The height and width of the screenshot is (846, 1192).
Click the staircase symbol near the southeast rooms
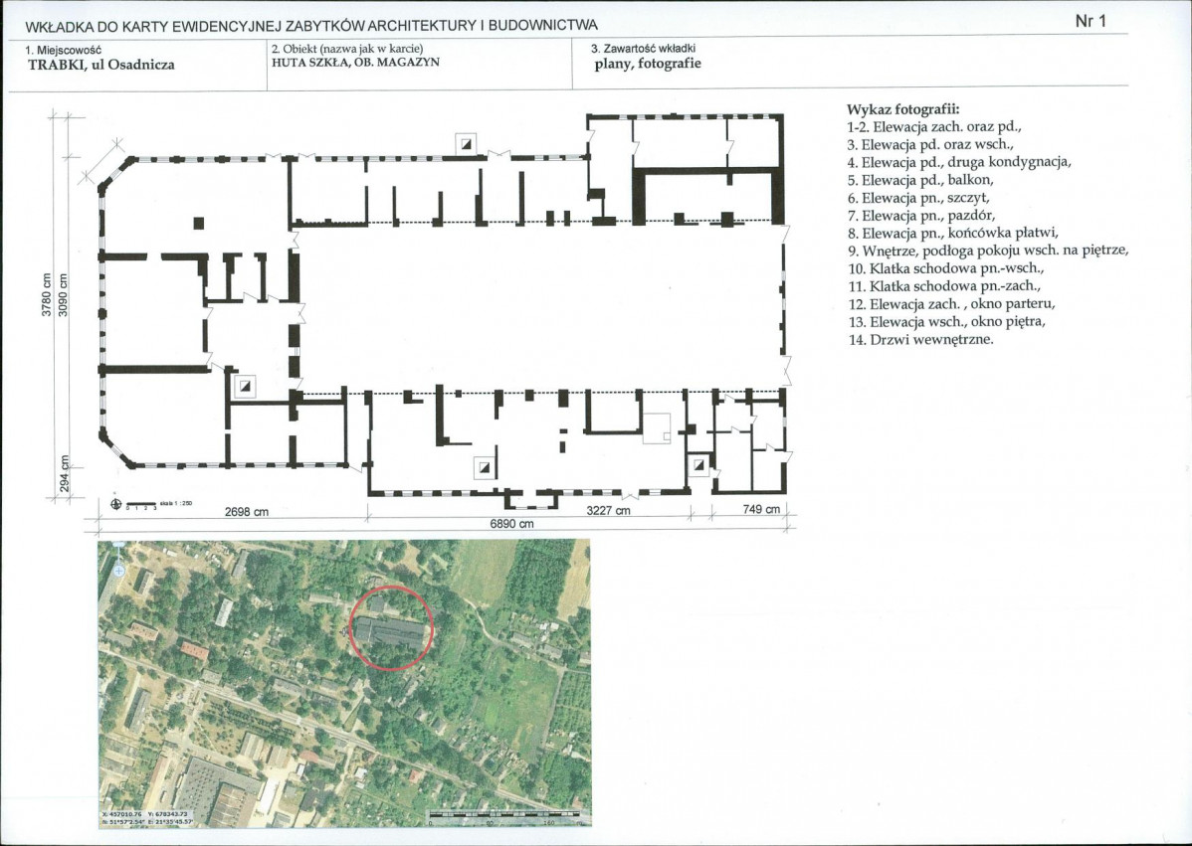click(699, 465)
